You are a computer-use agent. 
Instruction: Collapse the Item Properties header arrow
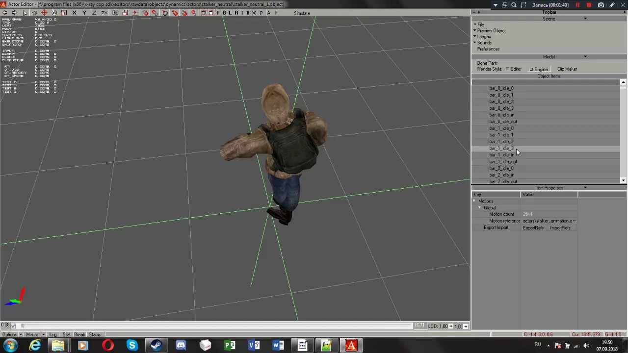click(x=585, y=188)
